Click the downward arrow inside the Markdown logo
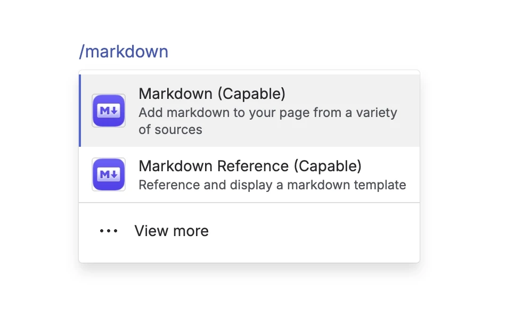The height and width of the screenshot is (335, 507). (x=113, y=110)
